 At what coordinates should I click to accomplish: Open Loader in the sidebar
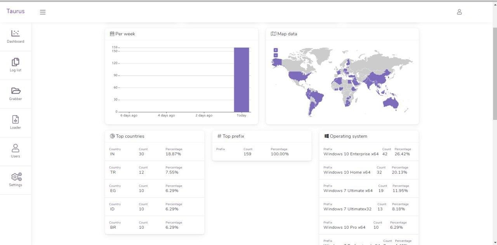coord(16,123)
